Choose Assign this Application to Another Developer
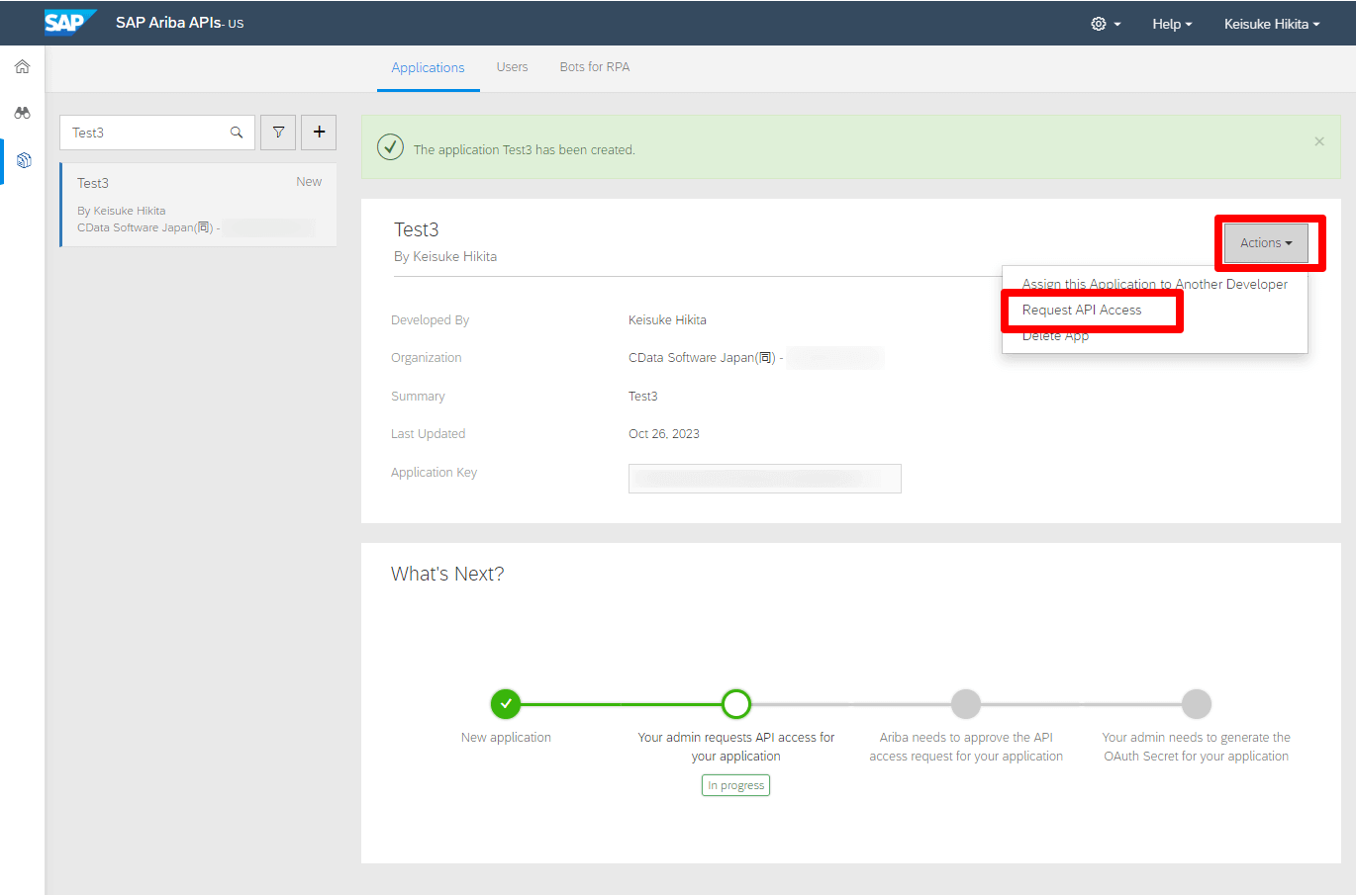Screen dimensions: 1356x895 tap(1155, 284)
